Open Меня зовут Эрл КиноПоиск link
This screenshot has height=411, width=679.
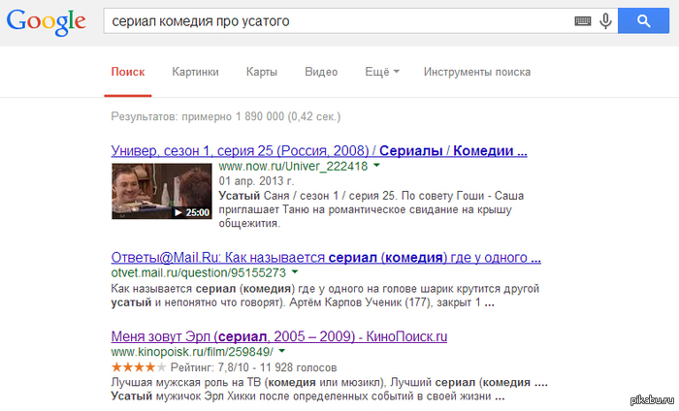pos(279,336)
